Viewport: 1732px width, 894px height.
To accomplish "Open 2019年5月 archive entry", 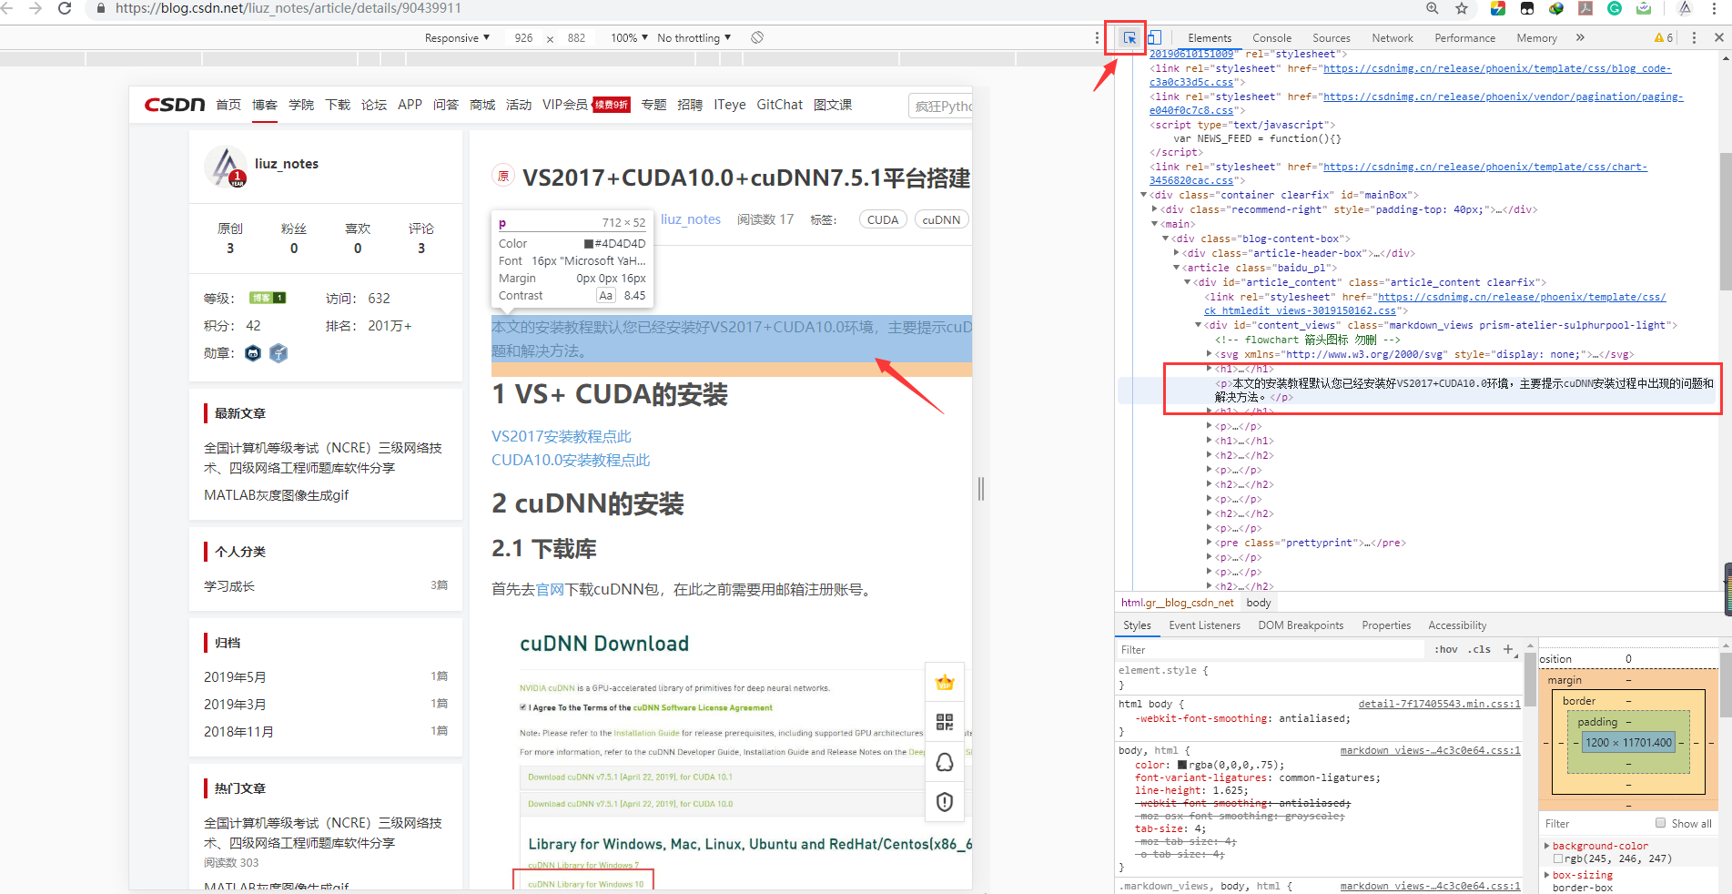I will click(235, 677).
